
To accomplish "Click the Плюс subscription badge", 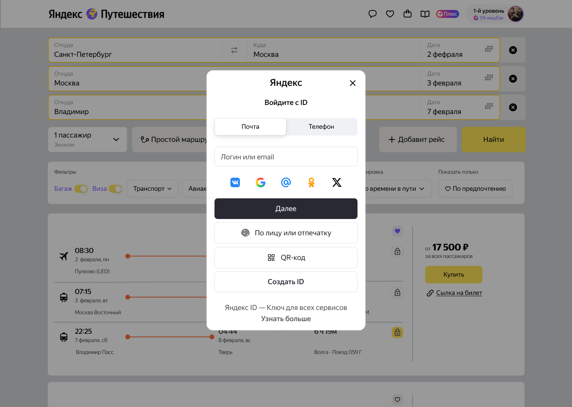I will point(448,14).
